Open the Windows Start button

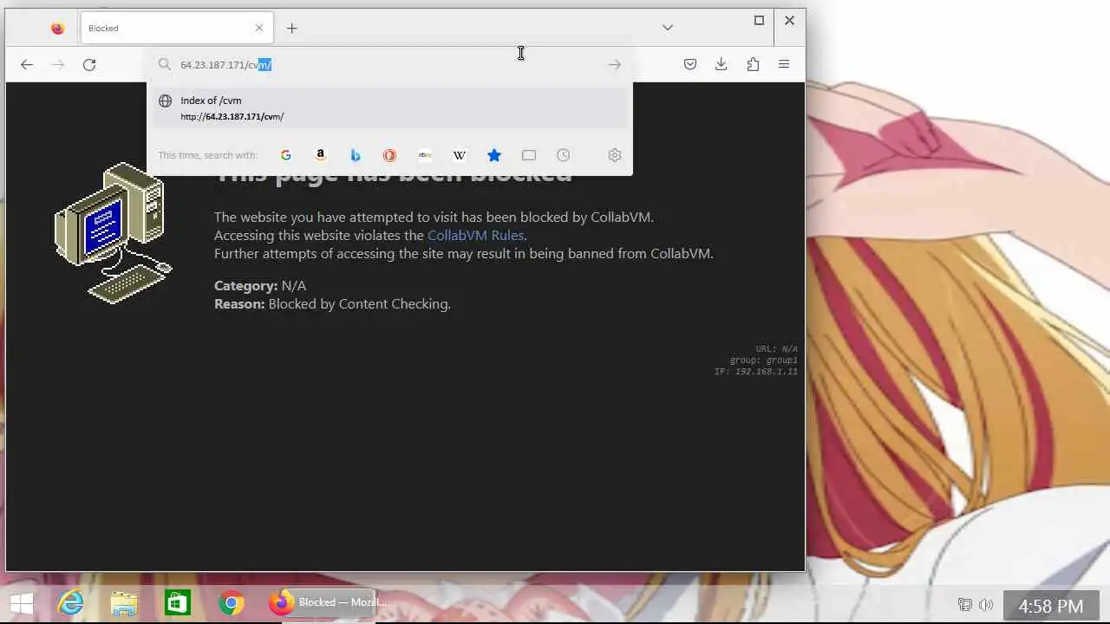click(22, 603)
